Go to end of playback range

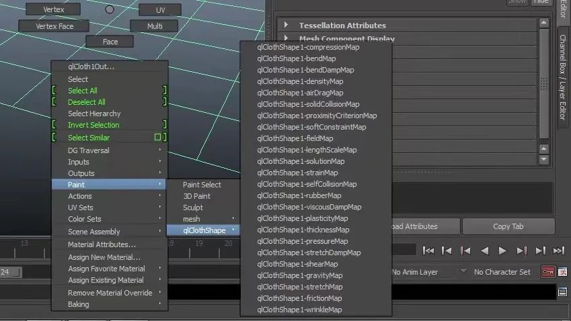(559, 250)
